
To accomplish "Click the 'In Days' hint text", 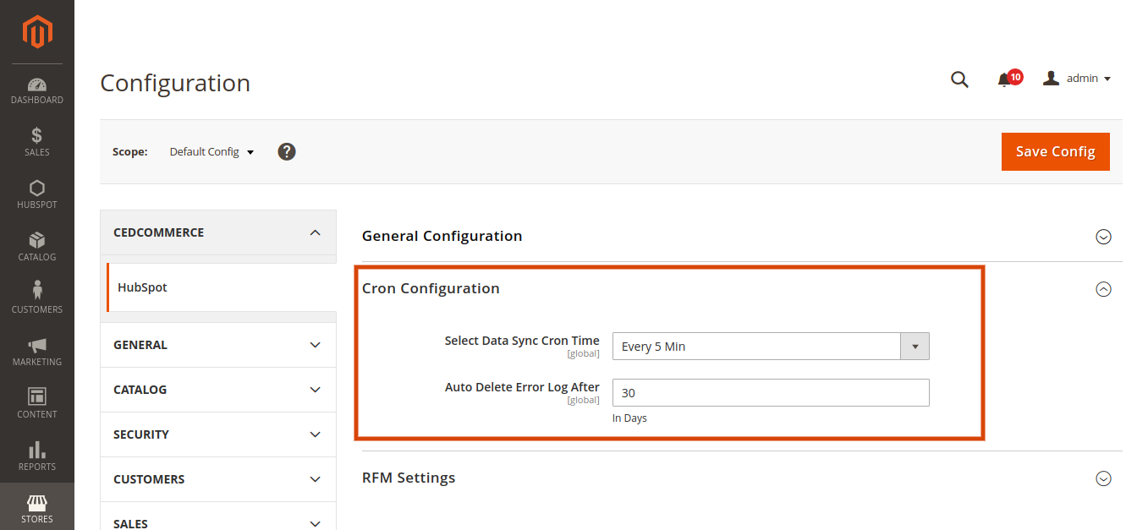I will click(x=629, y=418).
